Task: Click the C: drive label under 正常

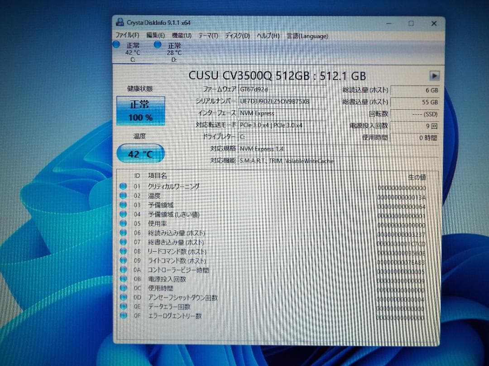Action: pos(132,60)
